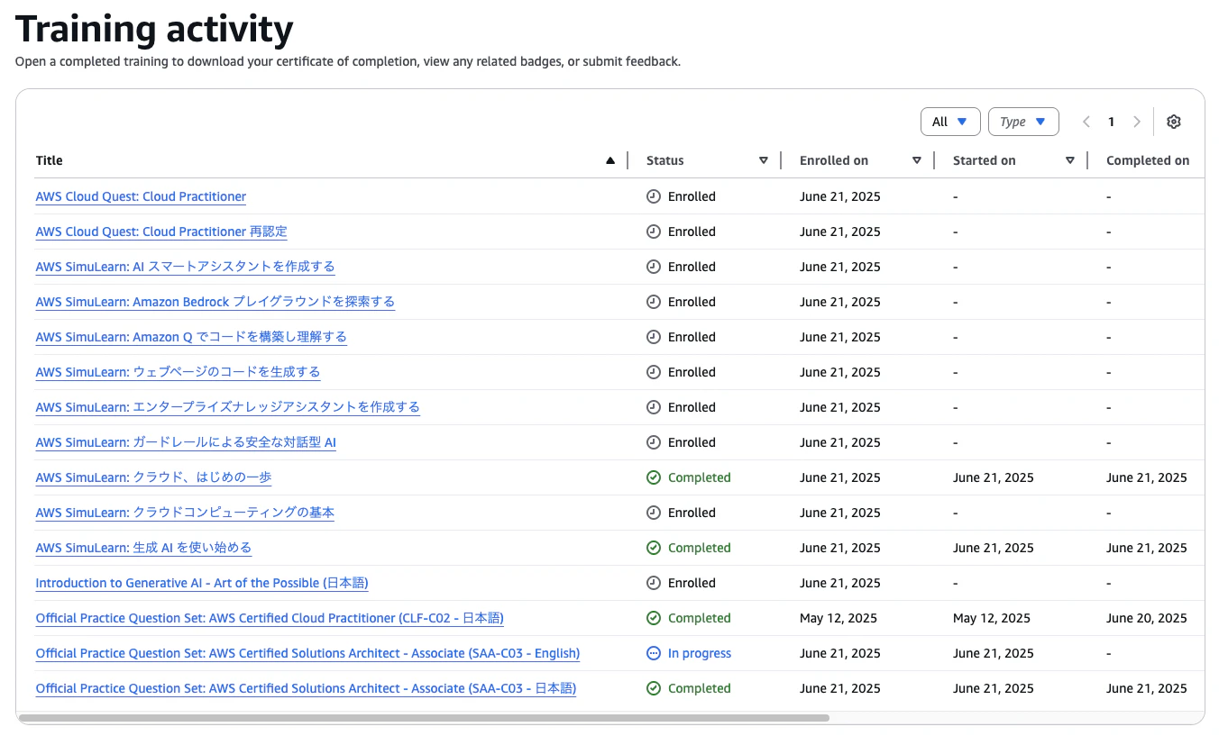The width and height of the screenshot is (1228, 736).
Task: Click the Title column ascending sort arrow
Action: tap(610, 160)
